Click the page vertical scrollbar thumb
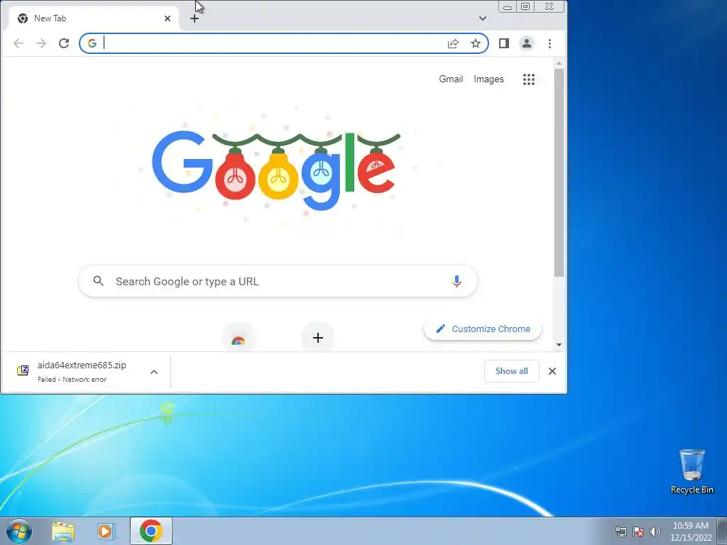The height and width of the screenshot is (545, 727). click(559, 173)
